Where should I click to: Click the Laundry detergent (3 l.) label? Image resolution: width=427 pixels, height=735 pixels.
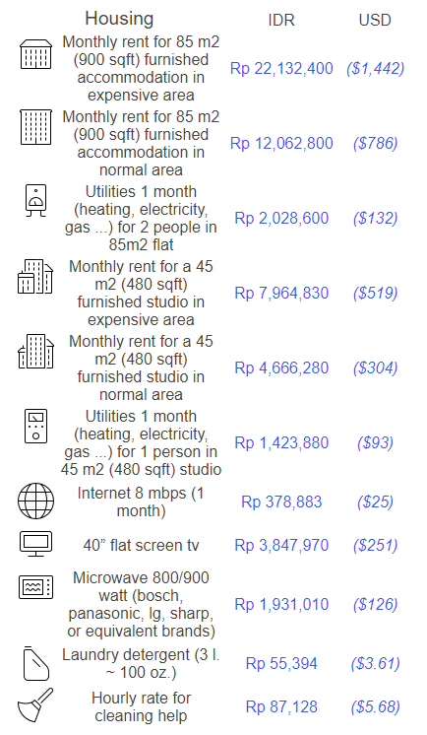(x=141, y=663)
